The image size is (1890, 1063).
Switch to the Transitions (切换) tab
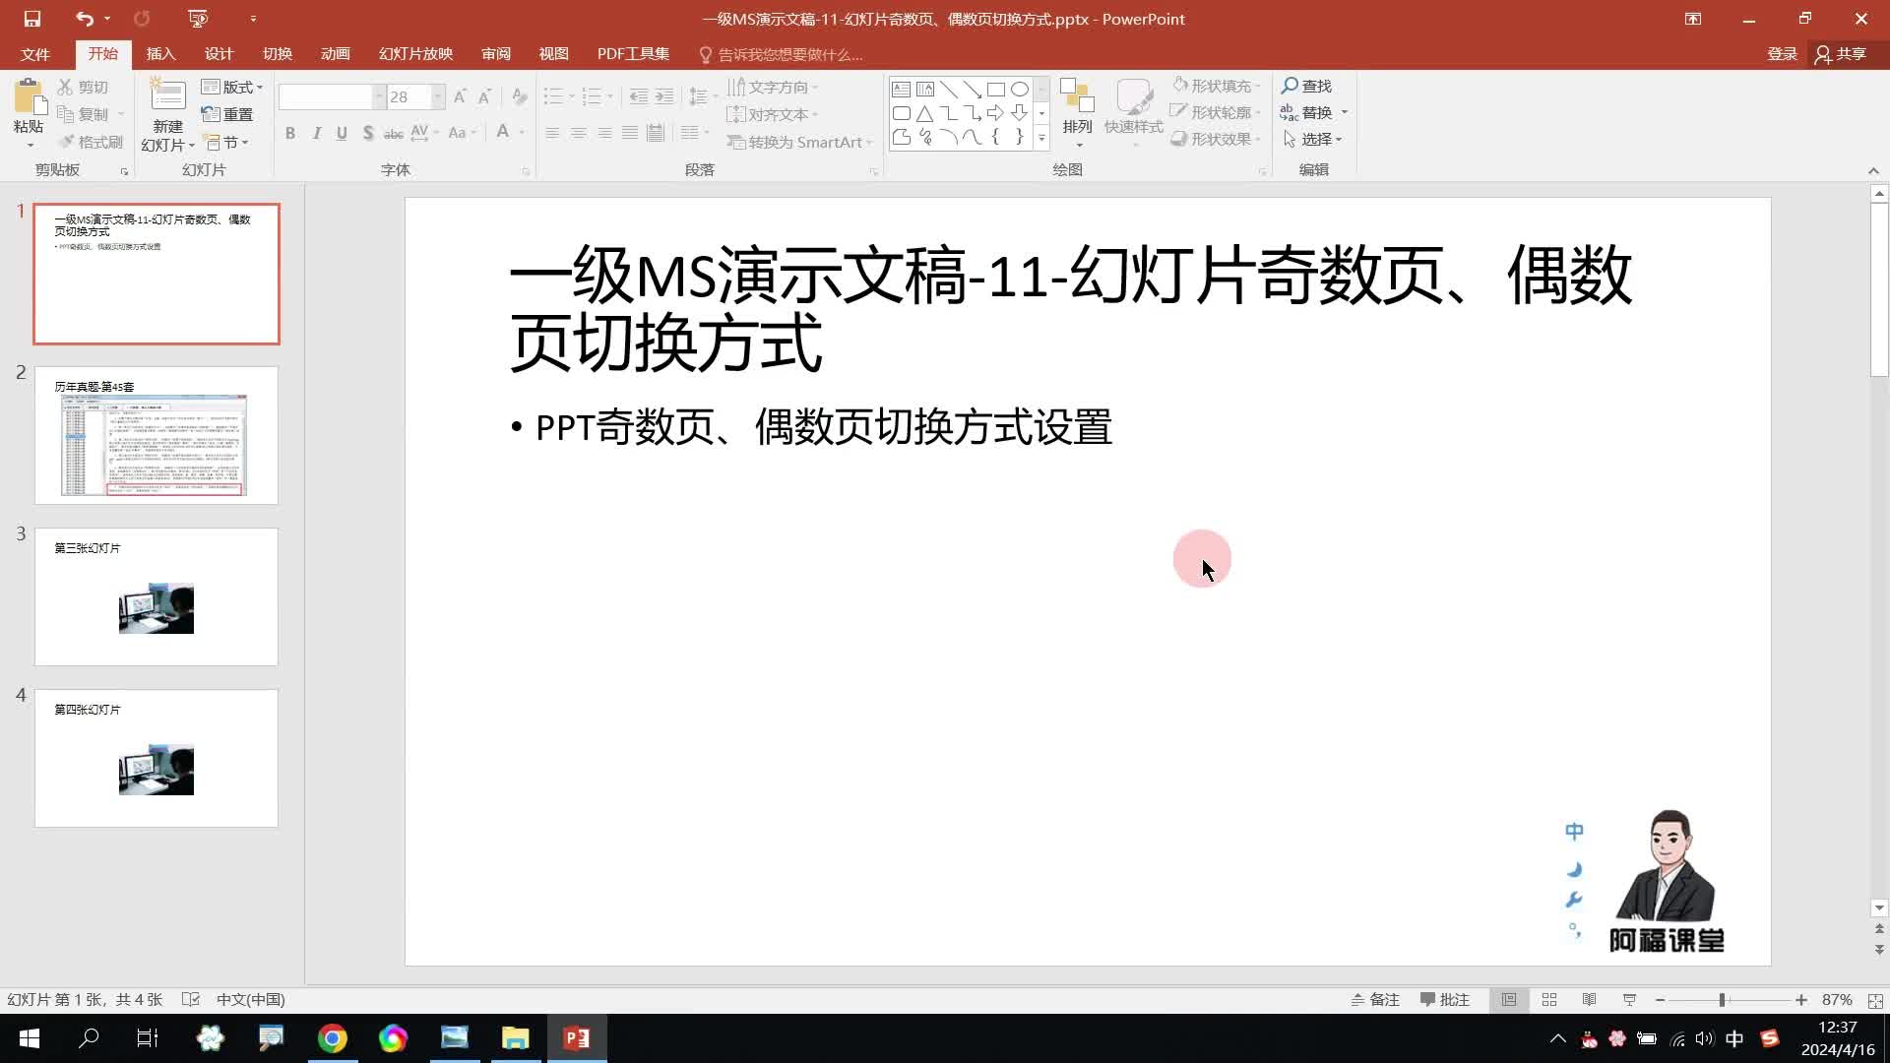pos(278,54)
